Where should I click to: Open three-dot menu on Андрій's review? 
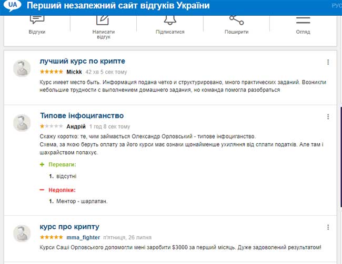coord(328,117)
